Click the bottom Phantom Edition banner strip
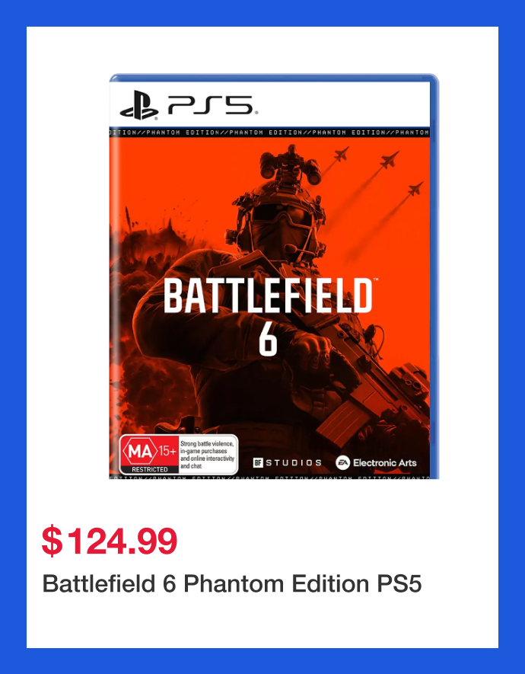 (x=269, y=478)
